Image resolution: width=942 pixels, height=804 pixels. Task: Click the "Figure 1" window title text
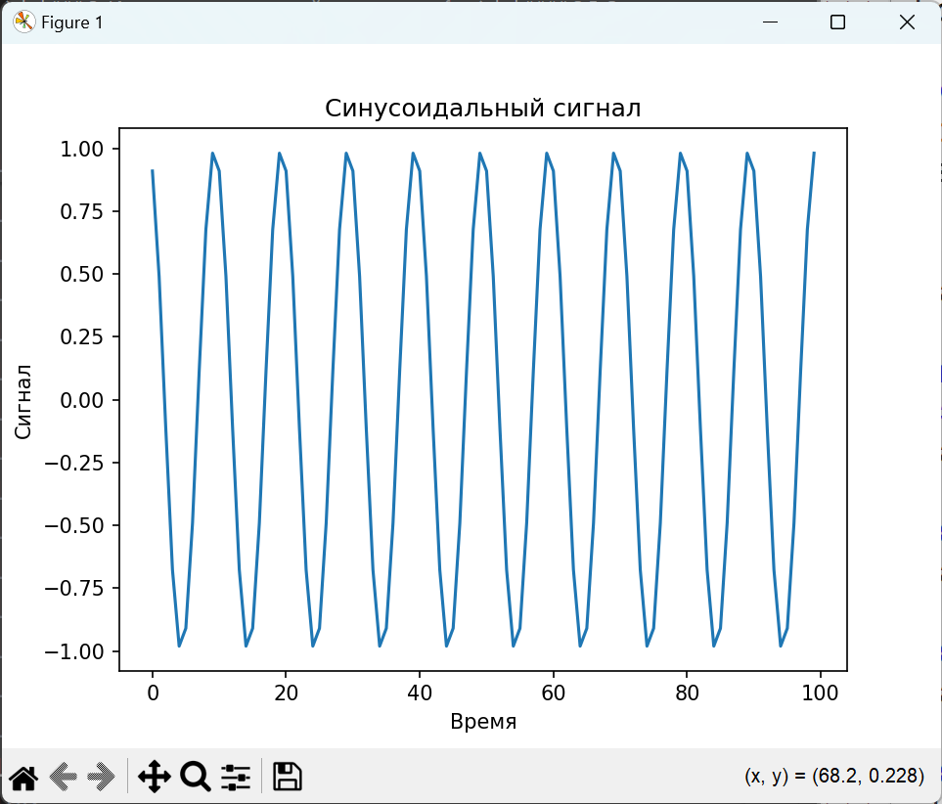[x=71, y=22]
